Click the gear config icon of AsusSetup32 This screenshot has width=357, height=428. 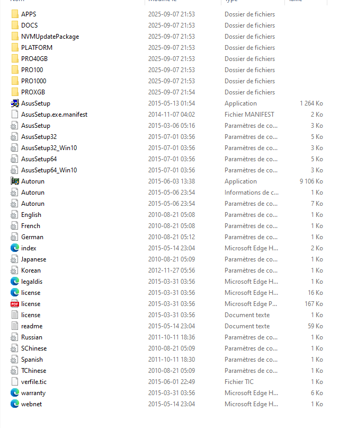point(14,137)
